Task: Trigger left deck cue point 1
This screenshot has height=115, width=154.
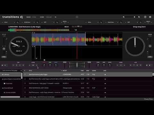Action: tap(13, 65)
